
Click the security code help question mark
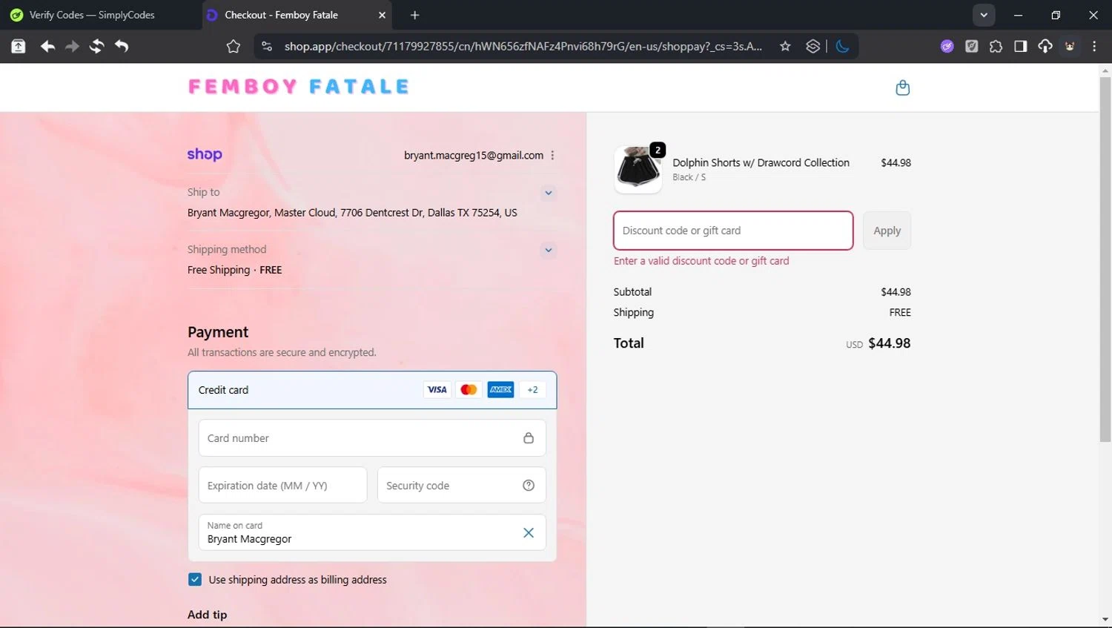tap(529, 486)
